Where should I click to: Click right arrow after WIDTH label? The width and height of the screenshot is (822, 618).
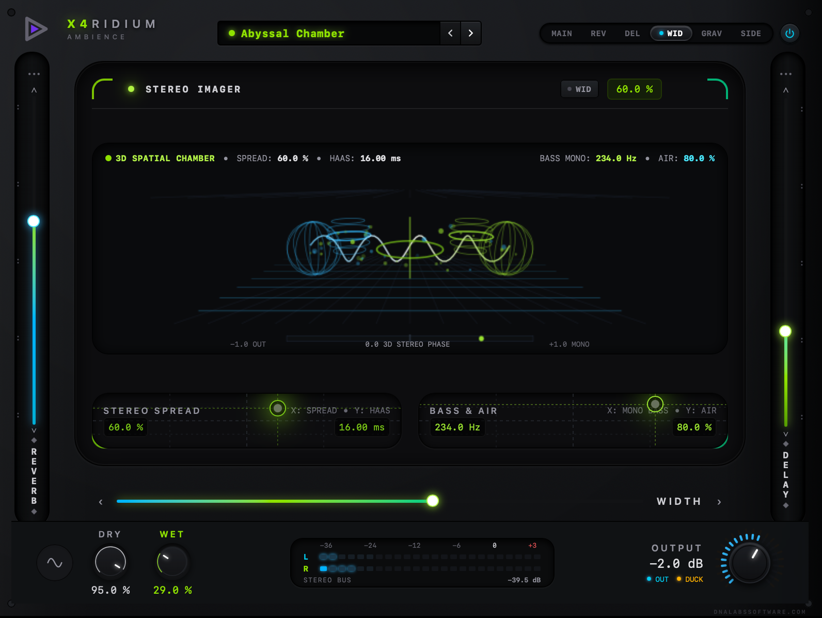click(x=719, y=502)
